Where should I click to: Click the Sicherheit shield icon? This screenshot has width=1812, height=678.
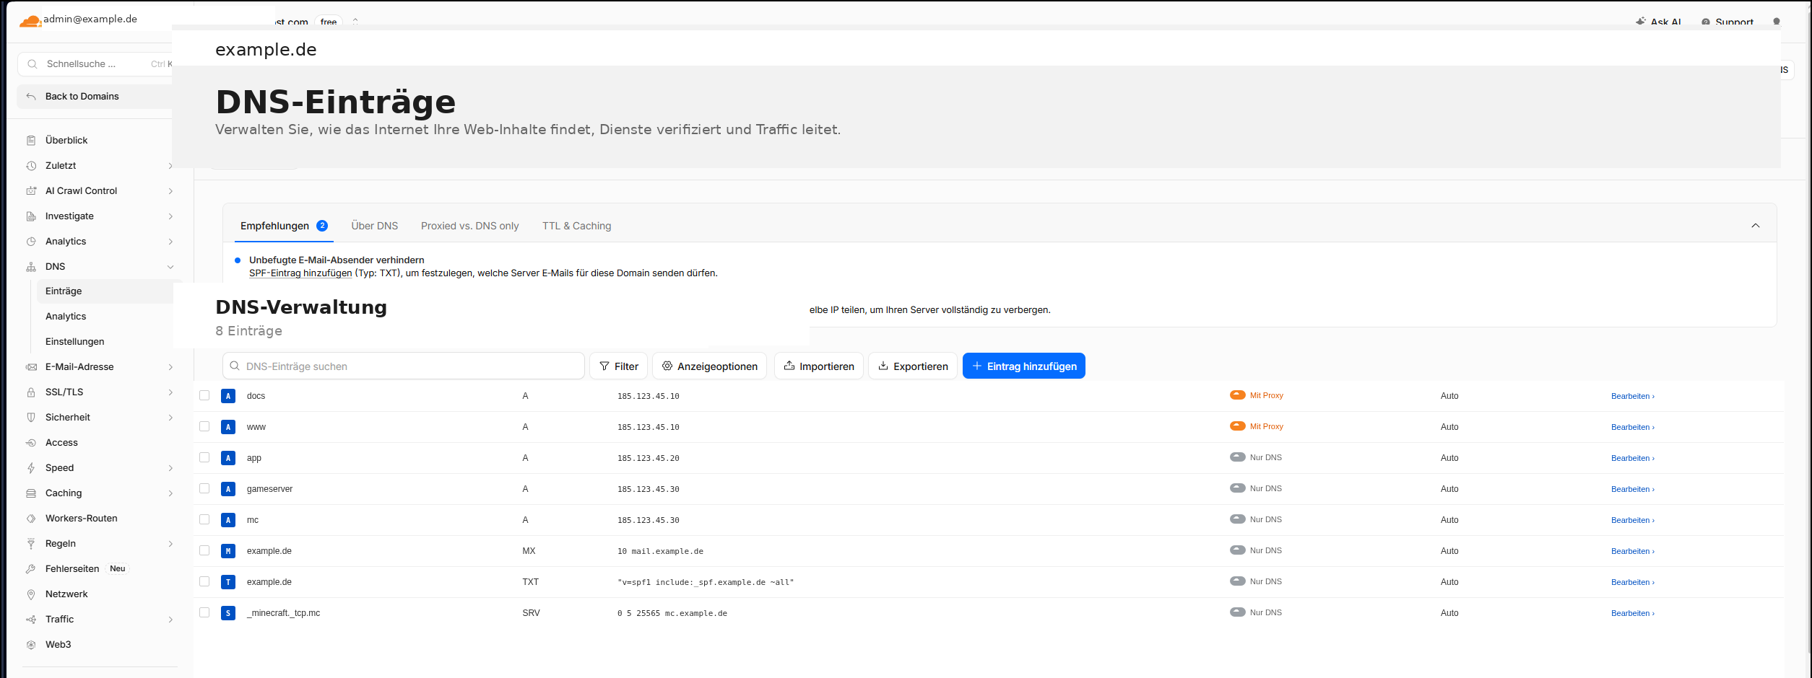pos(31,418)
